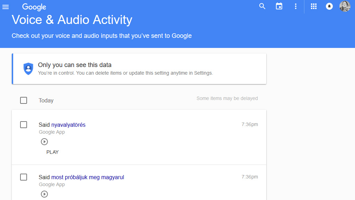Click the 7:36pm timestamp of nyavalyatörés

(x=250, y=124)
